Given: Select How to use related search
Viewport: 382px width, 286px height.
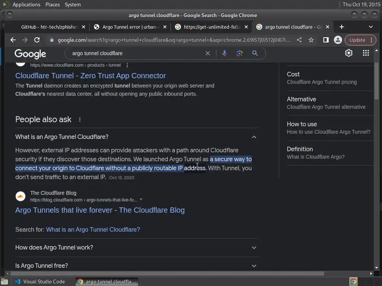Looking at the screenshot, I should pyautogui.click(x=330, y=128).
